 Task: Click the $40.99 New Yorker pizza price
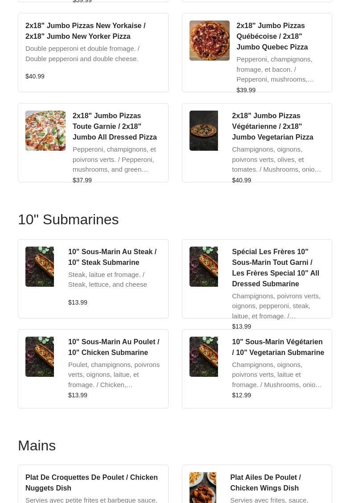click(x=35, y=76)
